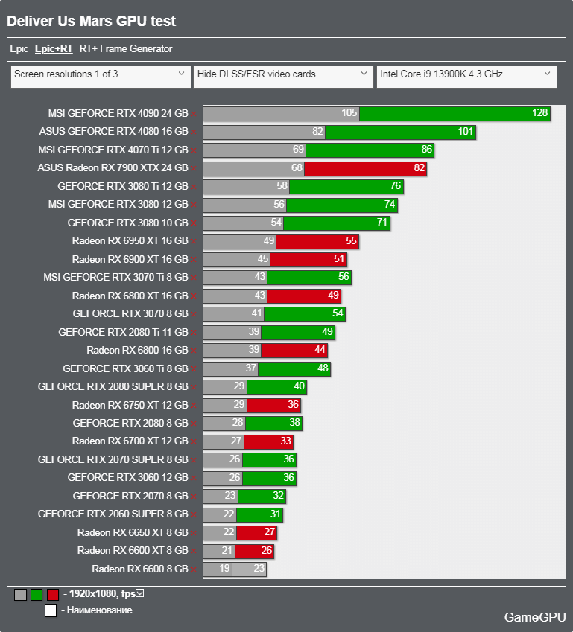Expand the Hide DLSS/FSR video cards dropdown

click(283, 77)
